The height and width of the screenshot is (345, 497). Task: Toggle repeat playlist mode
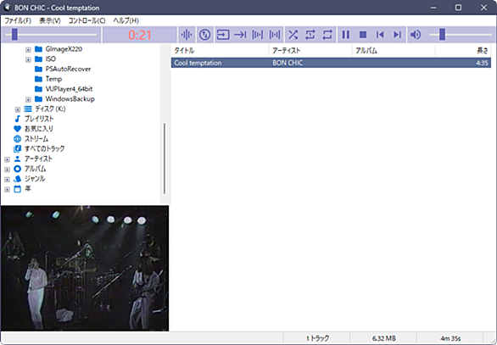pyautogui.click(x=327, y=35)
